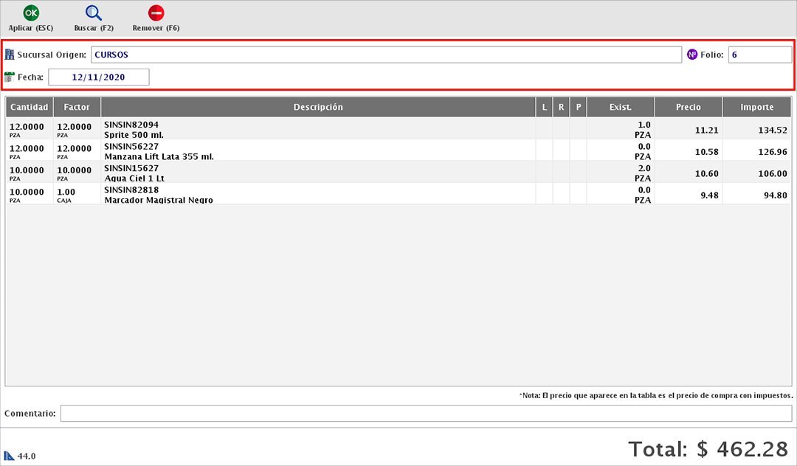Click the purple Folio number icon

tap(692, 55)
